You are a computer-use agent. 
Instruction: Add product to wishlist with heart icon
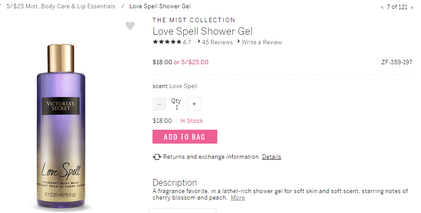pyautogui.click(x=130, y=26)
